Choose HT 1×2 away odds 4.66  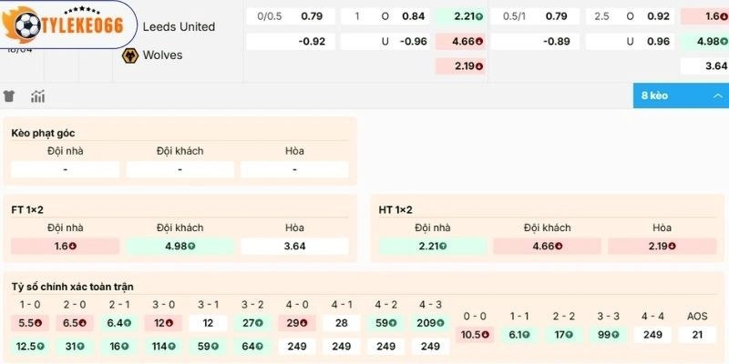pyautogui.click(x=547, y=246)
